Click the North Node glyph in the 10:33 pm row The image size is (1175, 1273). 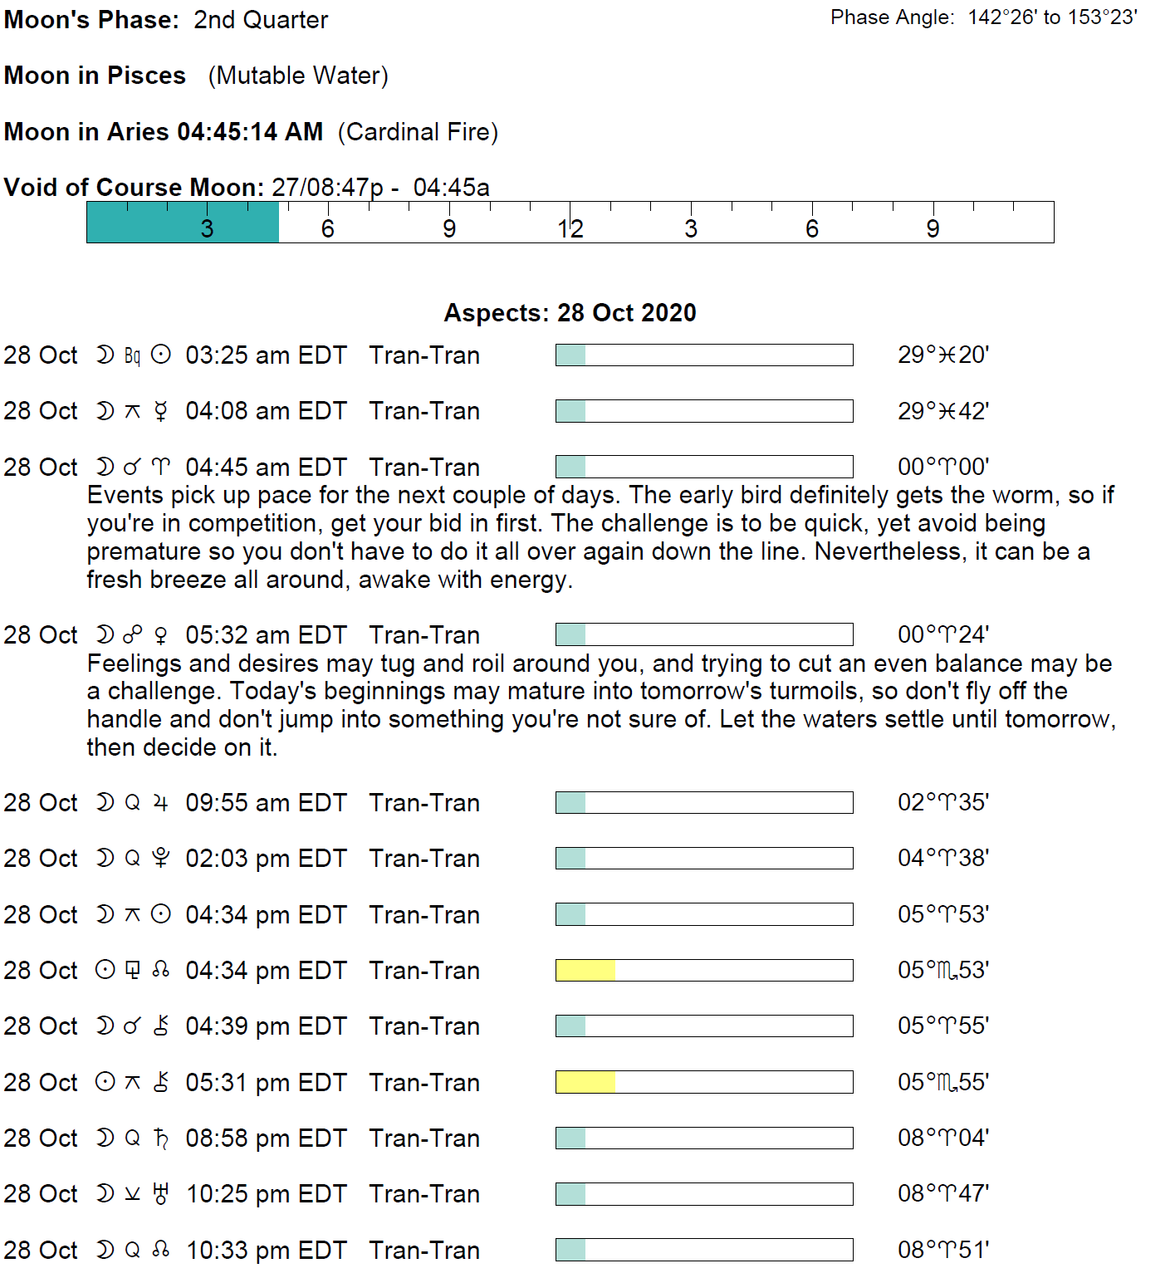coord(161,1250)
